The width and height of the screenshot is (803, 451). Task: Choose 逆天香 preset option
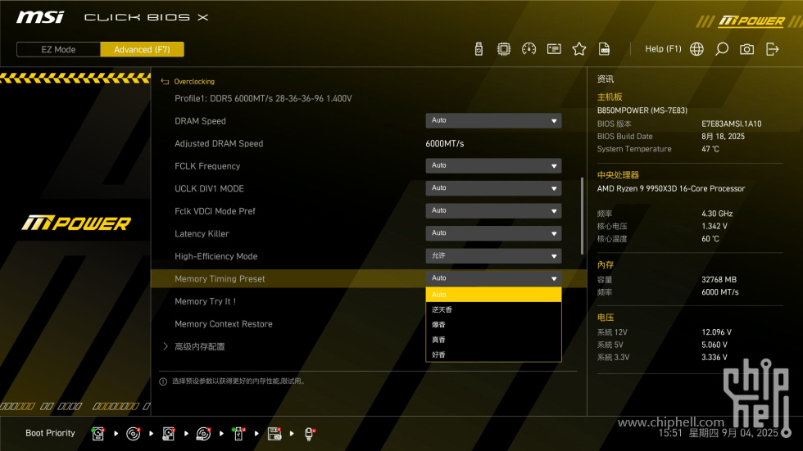(x=493, y=309)
